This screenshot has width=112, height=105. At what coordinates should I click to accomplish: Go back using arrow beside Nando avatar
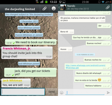(x=59, y=7)
